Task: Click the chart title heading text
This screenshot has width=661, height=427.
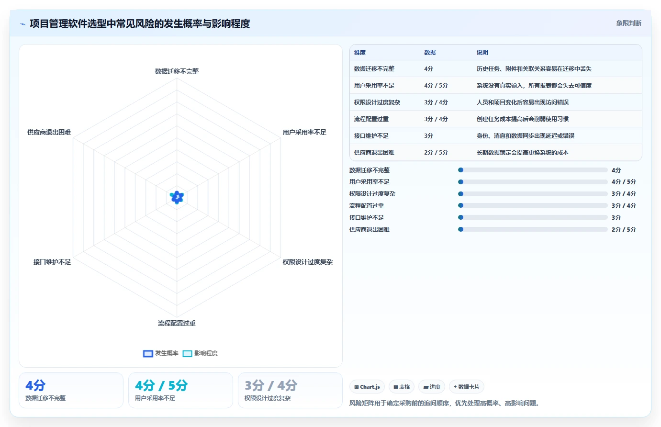Action: tap(140, 23)
